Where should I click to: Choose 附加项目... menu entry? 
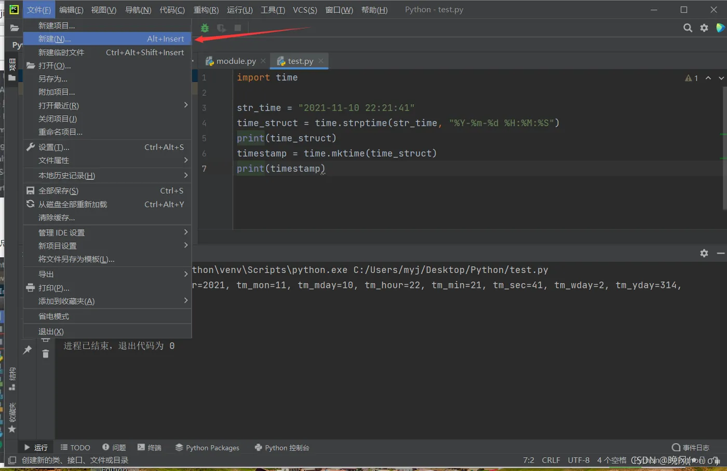coord(107,92)
